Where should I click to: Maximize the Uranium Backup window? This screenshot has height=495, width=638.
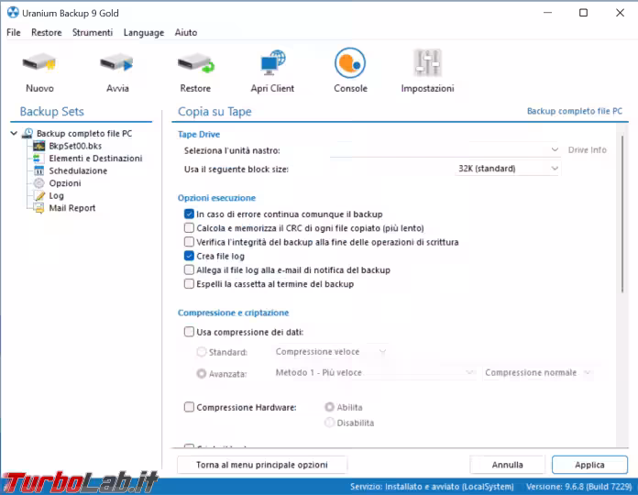coord(583,13)
